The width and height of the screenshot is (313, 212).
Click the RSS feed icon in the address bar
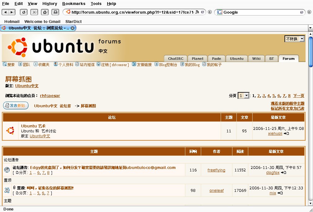pyautogui.click(x=197, y=12)
